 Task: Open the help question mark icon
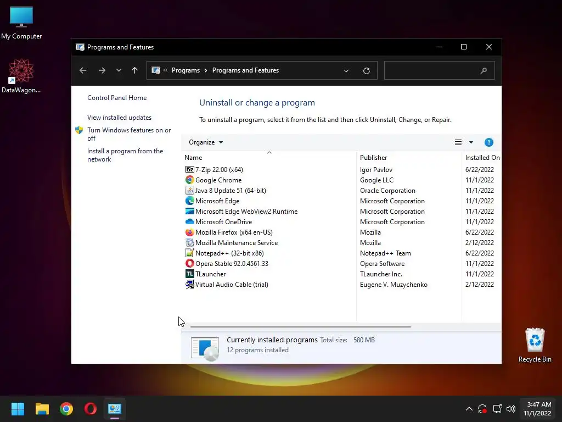[x=488, y=142]
